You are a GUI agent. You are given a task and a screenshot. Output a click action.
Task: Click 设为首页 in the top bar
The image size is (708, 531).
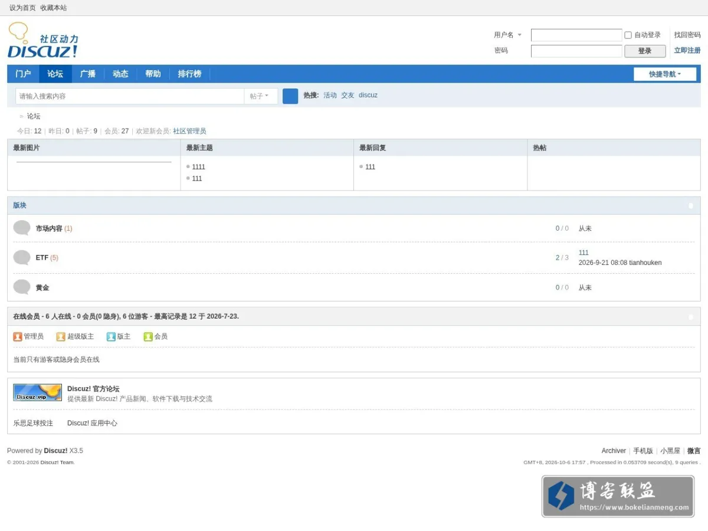(x=22, y=8)
